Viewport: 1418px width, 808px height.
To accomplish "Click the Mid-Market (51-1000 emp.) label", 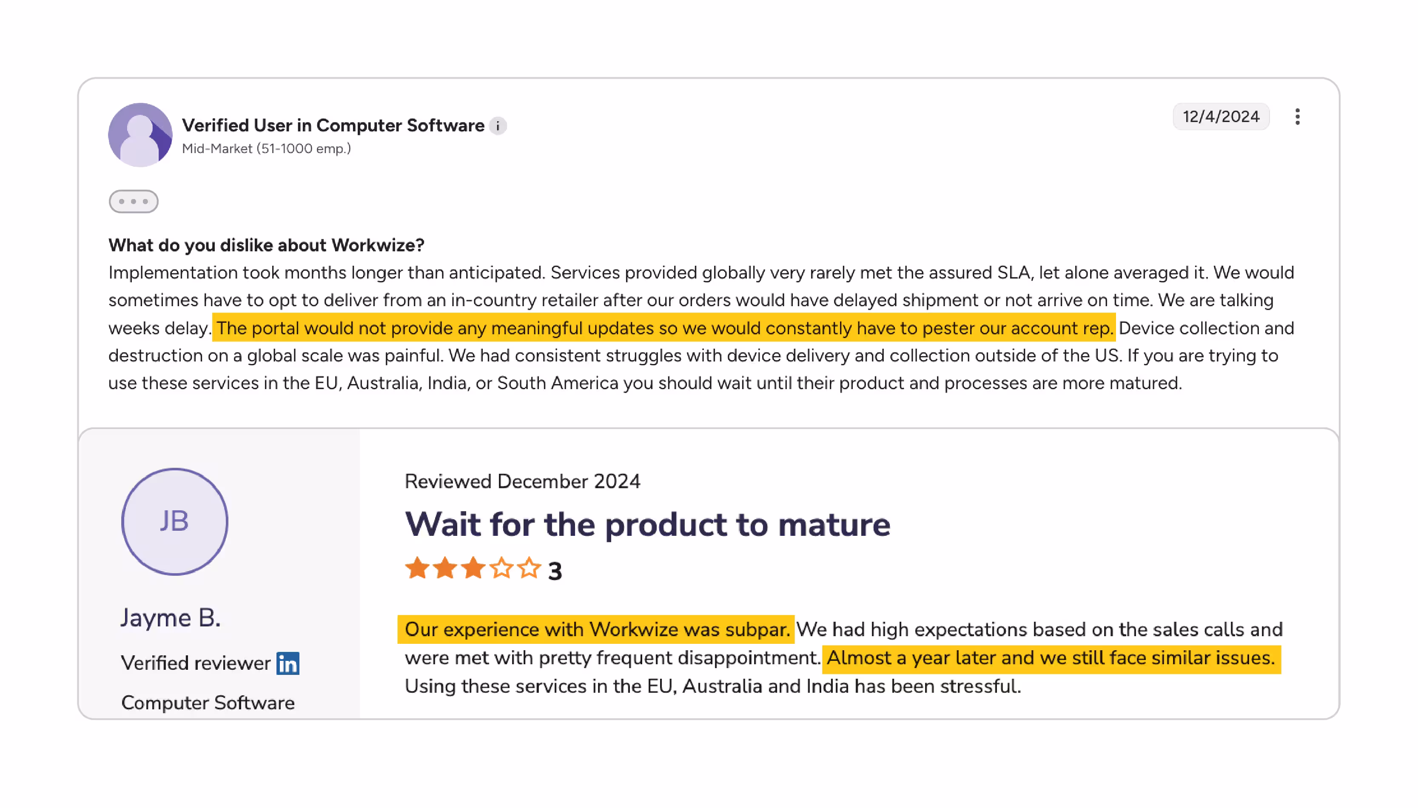I will click(266, 149).
